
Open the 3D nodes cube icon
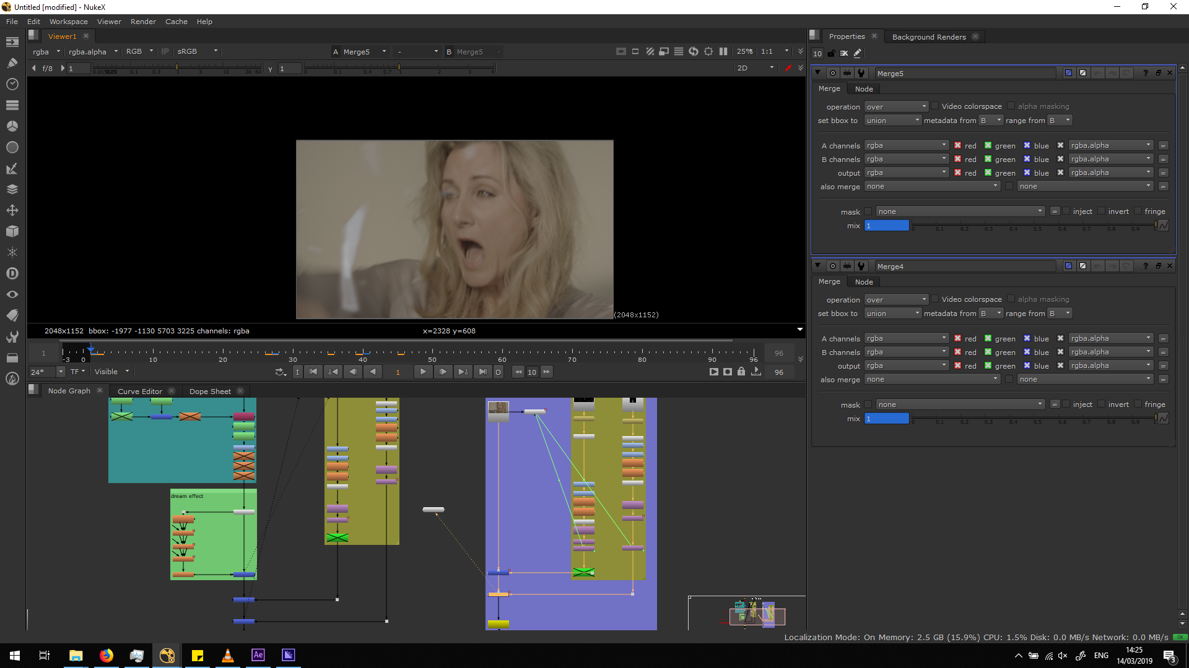point(12,231)
